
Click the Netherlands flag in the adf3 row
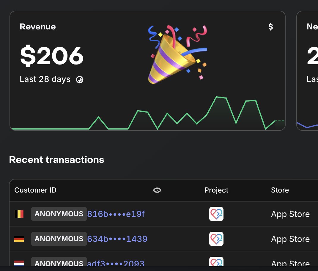[x=19, y=263]
